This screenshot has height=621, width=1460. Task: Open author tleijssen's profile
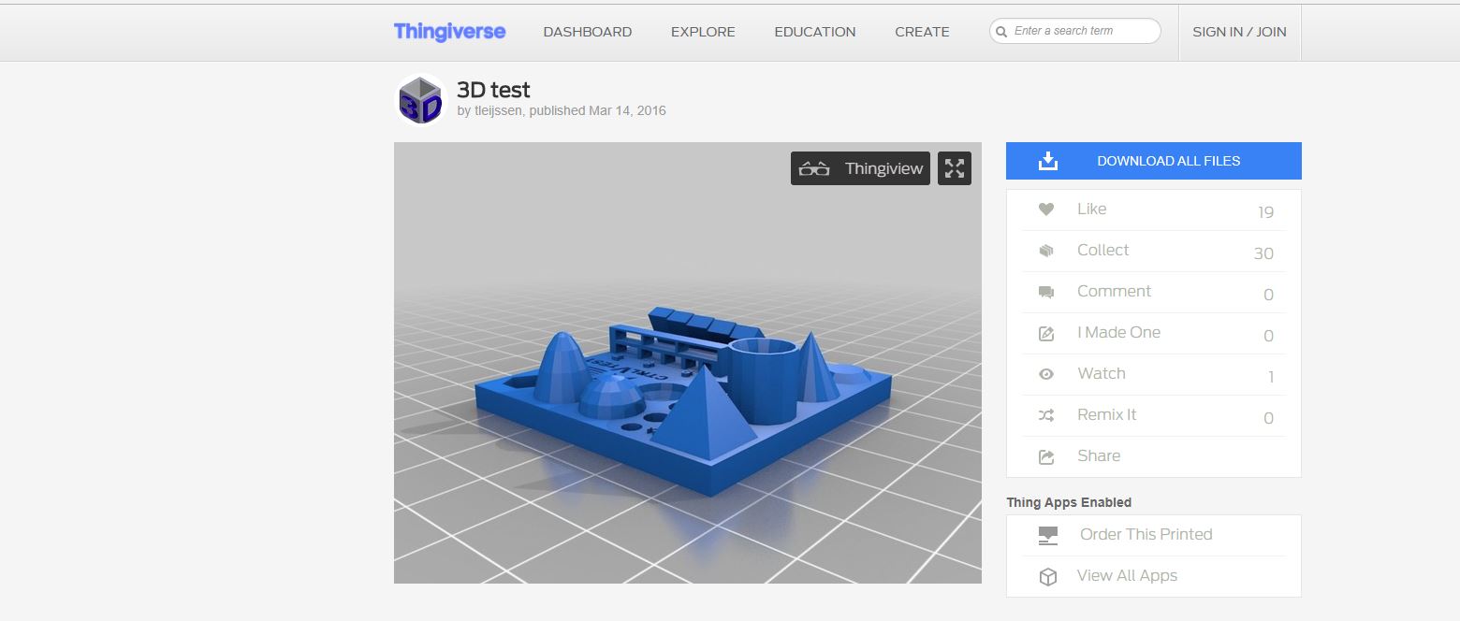coord(500,110)
